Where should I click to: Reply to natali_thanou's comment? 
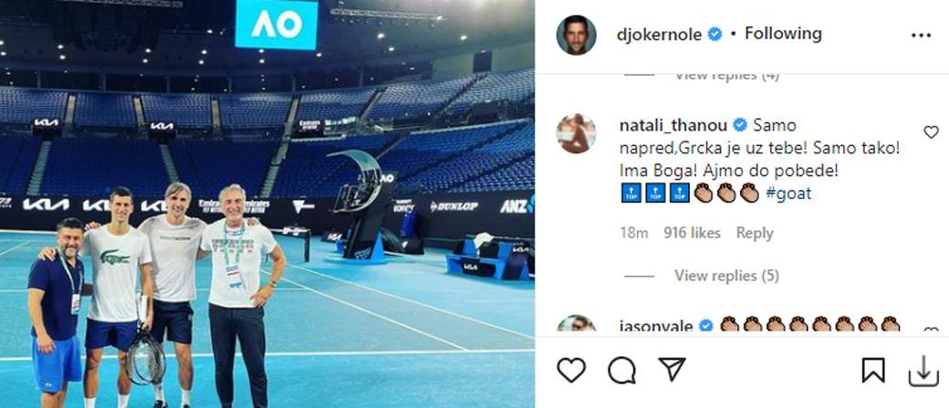tap(754, 233)
